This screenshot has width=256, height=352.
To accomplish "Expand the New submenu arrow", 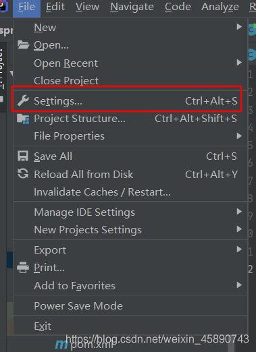I will coord(239,27).
